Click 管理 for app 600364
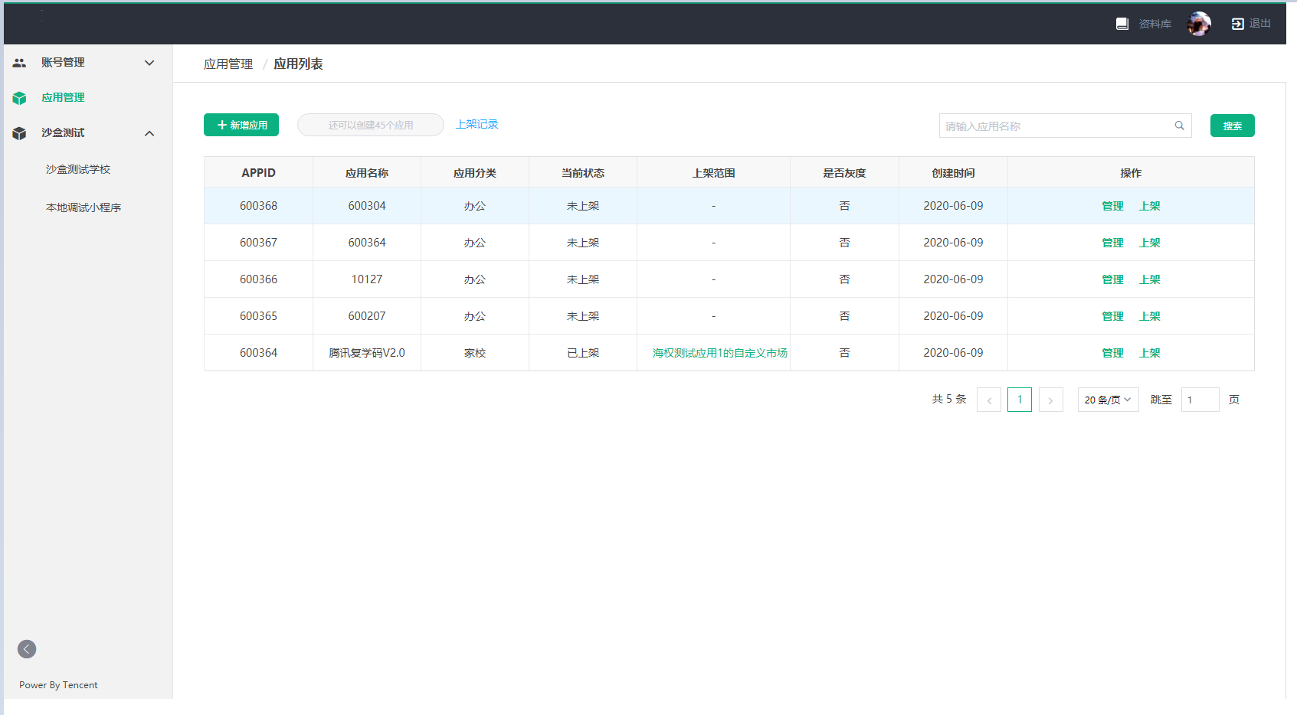Image resolution: width=1297 pixels, height=715 pixels. click(x=1113, y=353)
